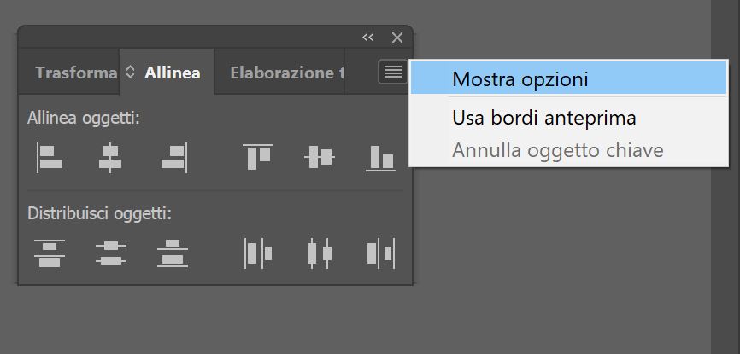Toggle 'Usa bordi anteprima' option
The height and width of the screenshot is (354, 740).
tap(543, 118)
